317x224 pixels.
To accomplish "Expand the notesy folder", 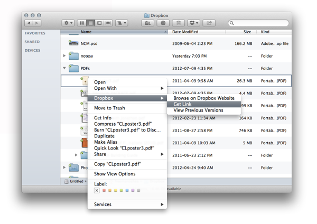I will pos(64,55).
